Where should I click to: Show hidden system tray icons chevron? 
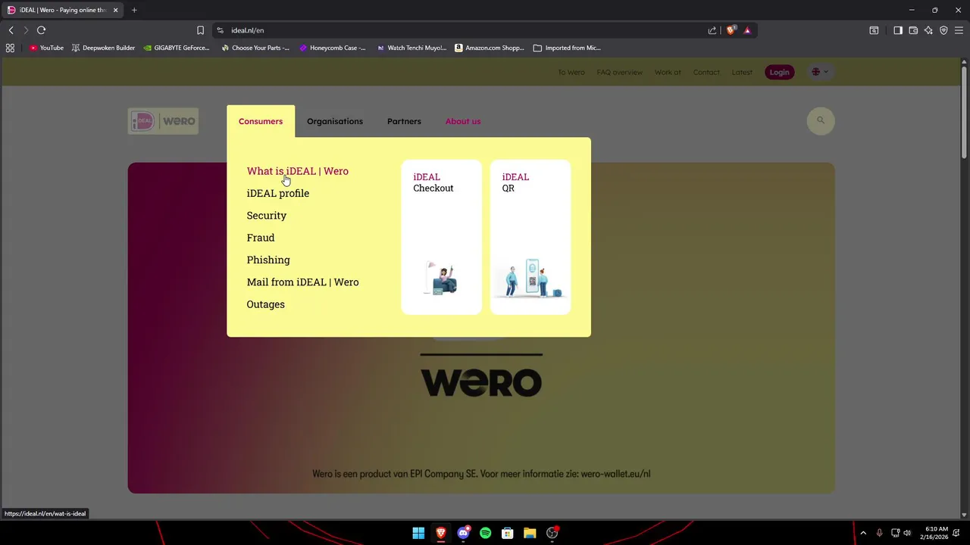[x=862, y=533]
